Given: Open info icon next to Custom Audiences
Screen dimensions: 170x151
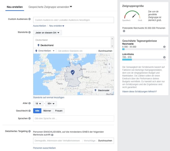Looking at the screenshot, I should click(x=29, y=19).
